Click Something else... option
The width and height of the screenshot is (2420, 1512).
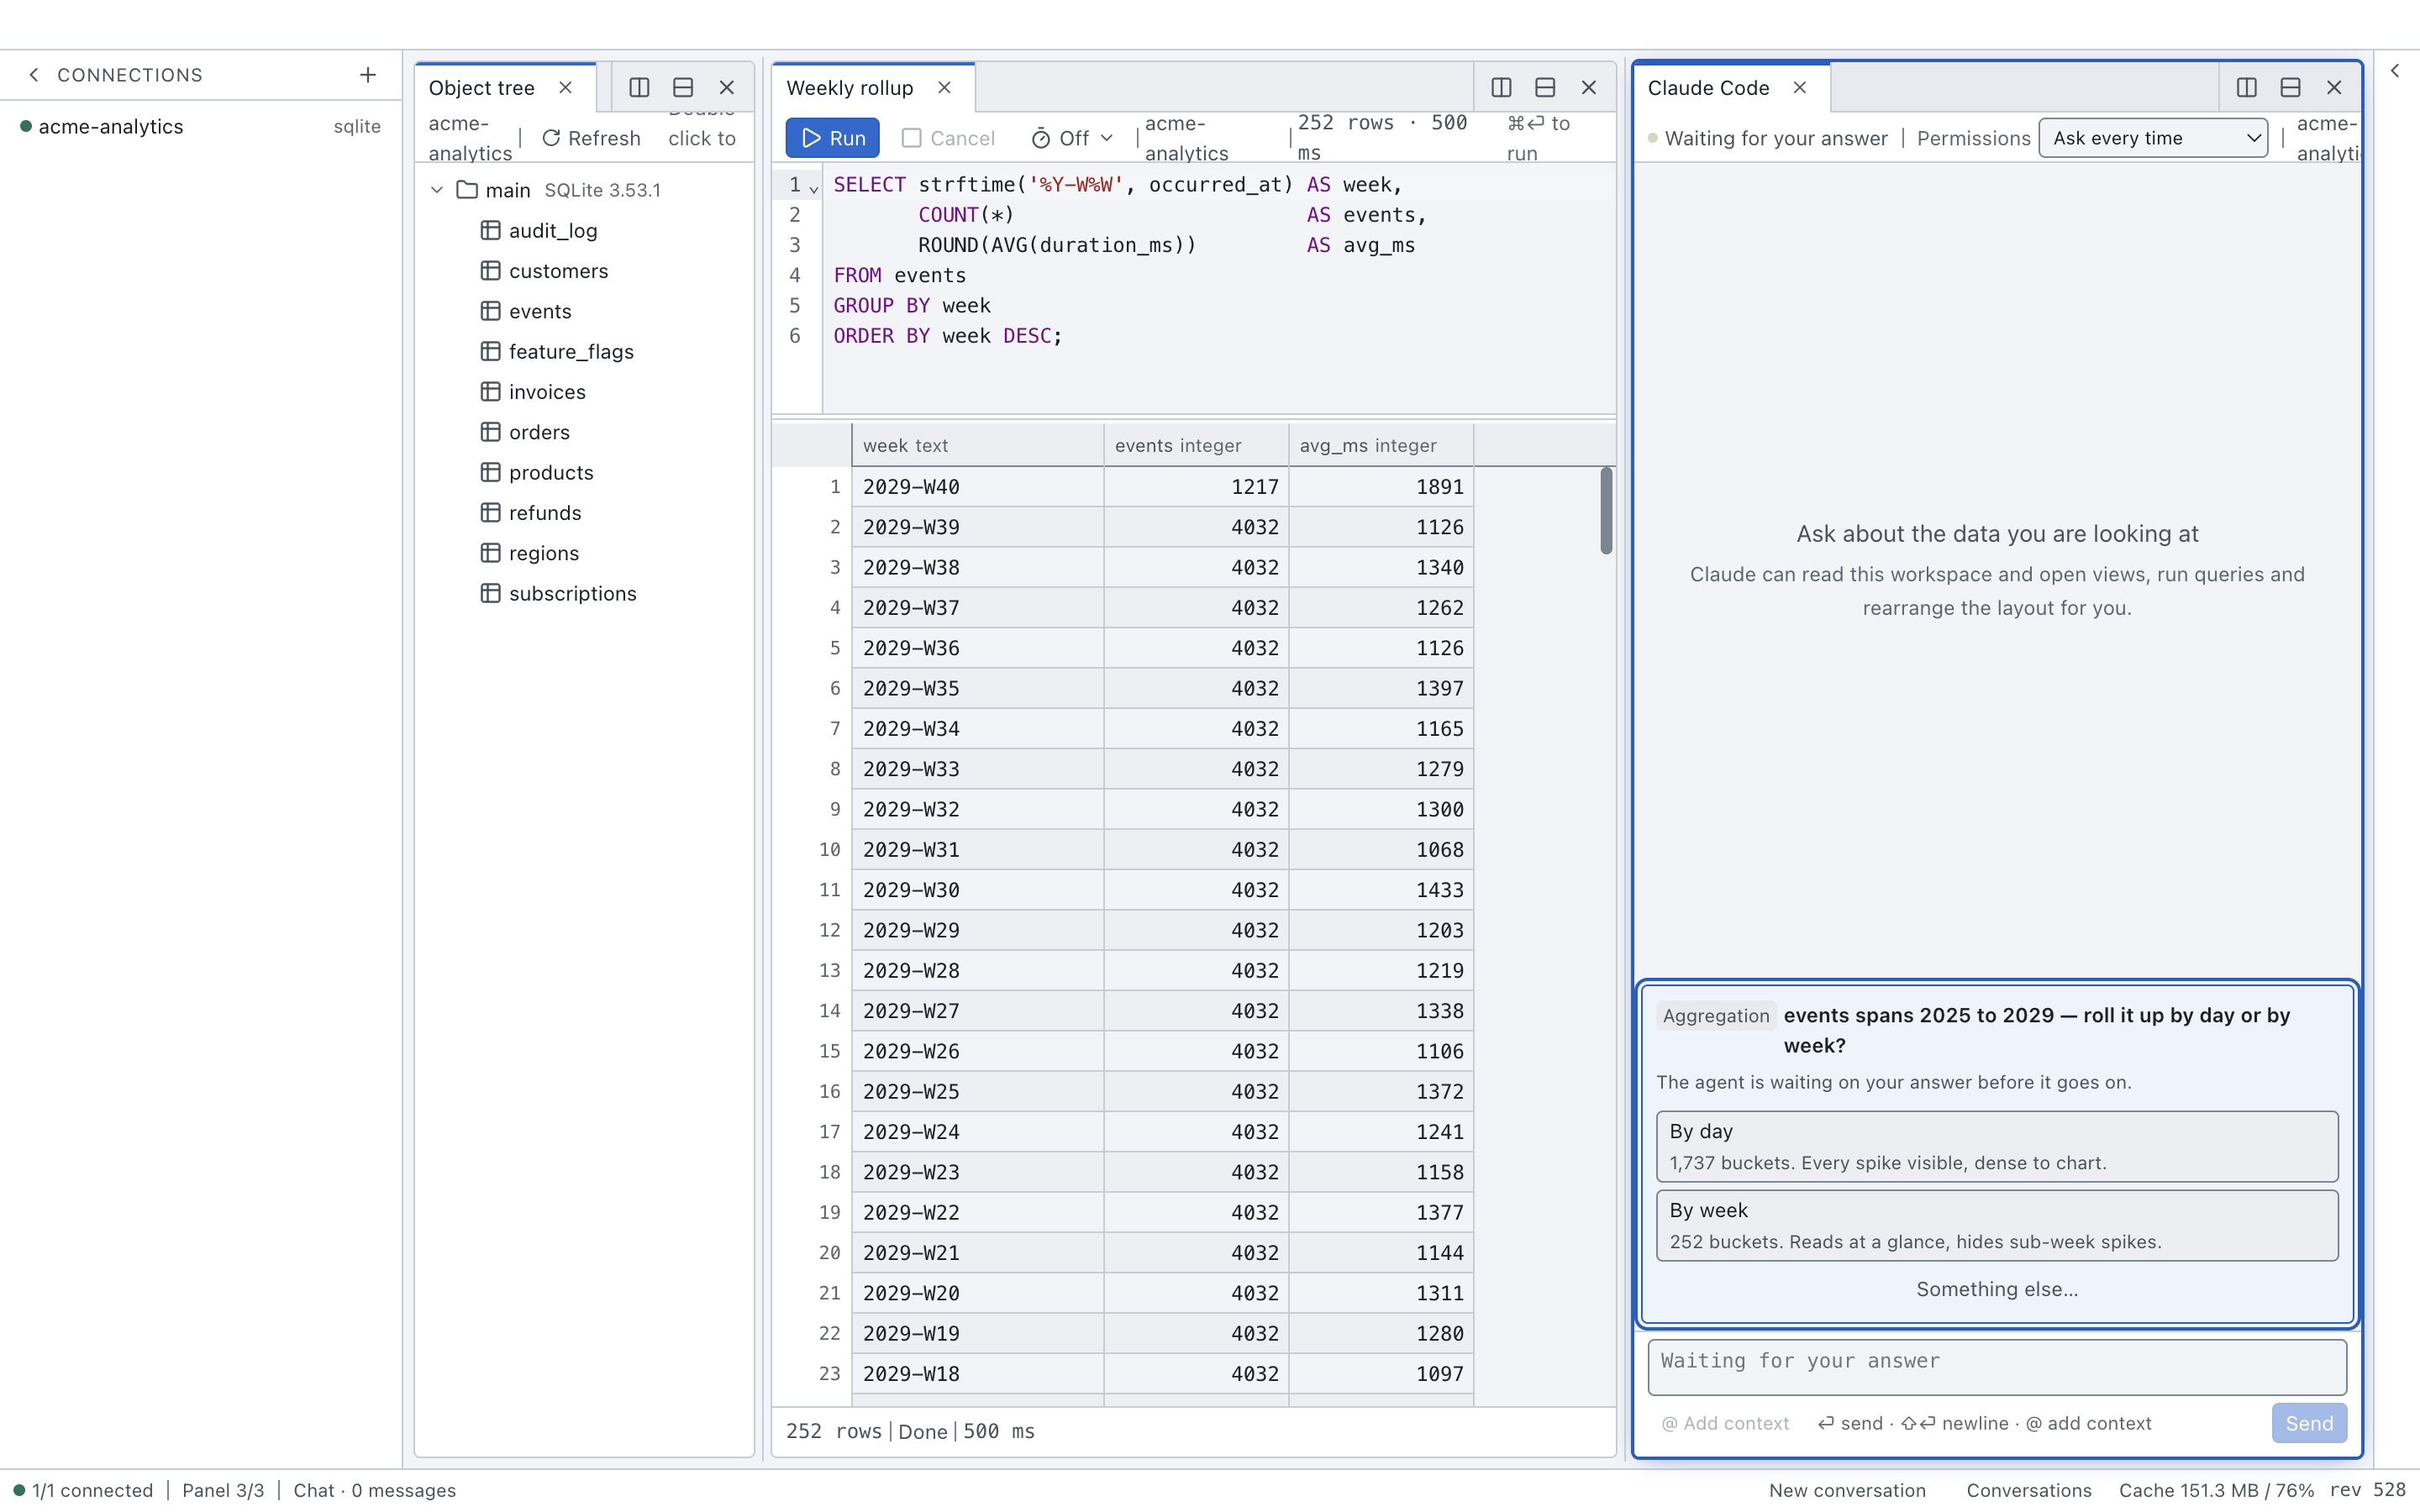(x=1997, y=1289)
